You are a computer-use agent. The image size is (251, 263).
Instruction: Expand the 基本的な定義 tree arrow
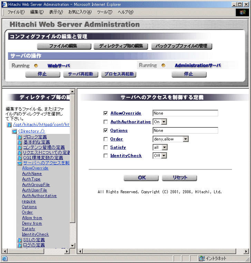click(x=20, y=143)
